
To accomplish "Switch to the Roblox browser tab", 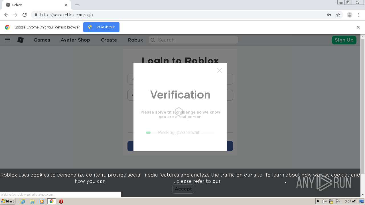I will [x=36, y=5].
